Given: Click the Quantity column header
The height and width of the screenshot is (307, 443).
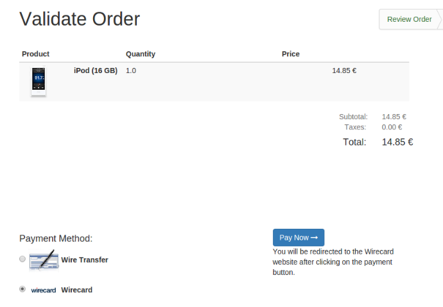Looking at the screenshot, I should [x=141, y=54].
